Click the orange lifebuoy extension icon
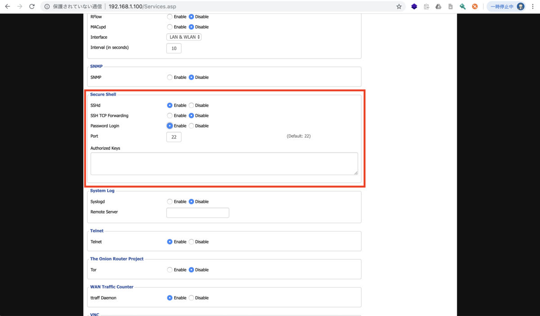This screenshot has height=316, width=540. coord(475,7)
